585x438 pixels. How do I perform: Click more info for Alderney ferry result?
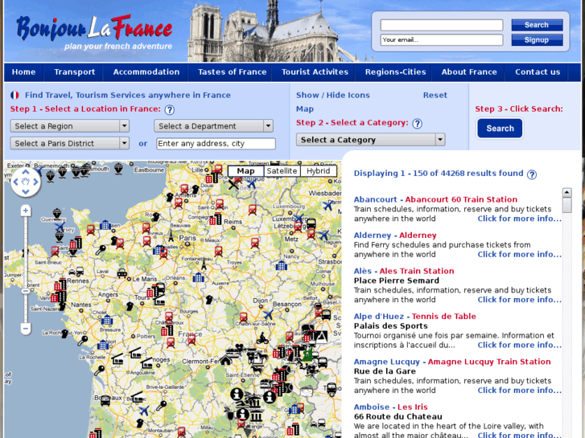click(x=519, y=254)
